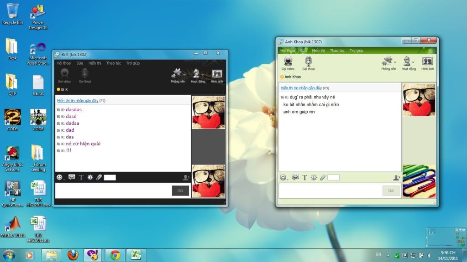Open Hình ảnh photo sharing in the Bi K window
Image resolution: width=467 pixels, height=262 pixels.
tap(217, 76)
